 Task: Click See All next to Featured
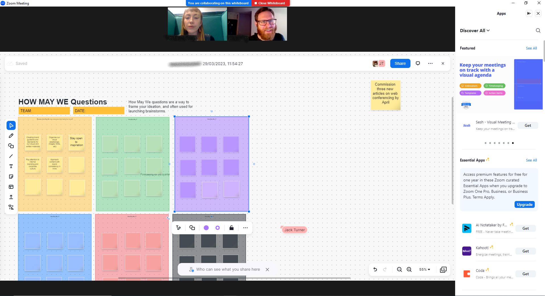coord(531,48)
